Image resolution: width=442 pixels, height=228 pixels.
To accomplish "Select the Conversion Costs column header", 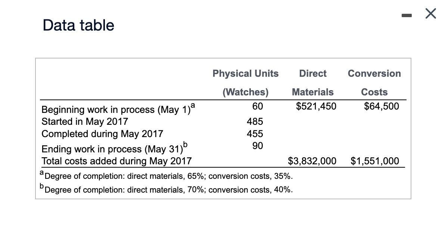I will 374,83.
